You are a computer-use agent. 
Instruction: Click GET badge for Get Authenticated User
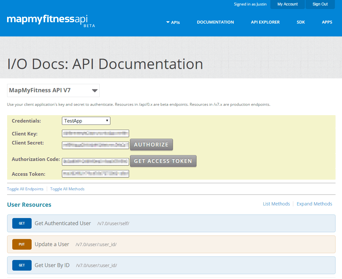[x=22, y=224]
